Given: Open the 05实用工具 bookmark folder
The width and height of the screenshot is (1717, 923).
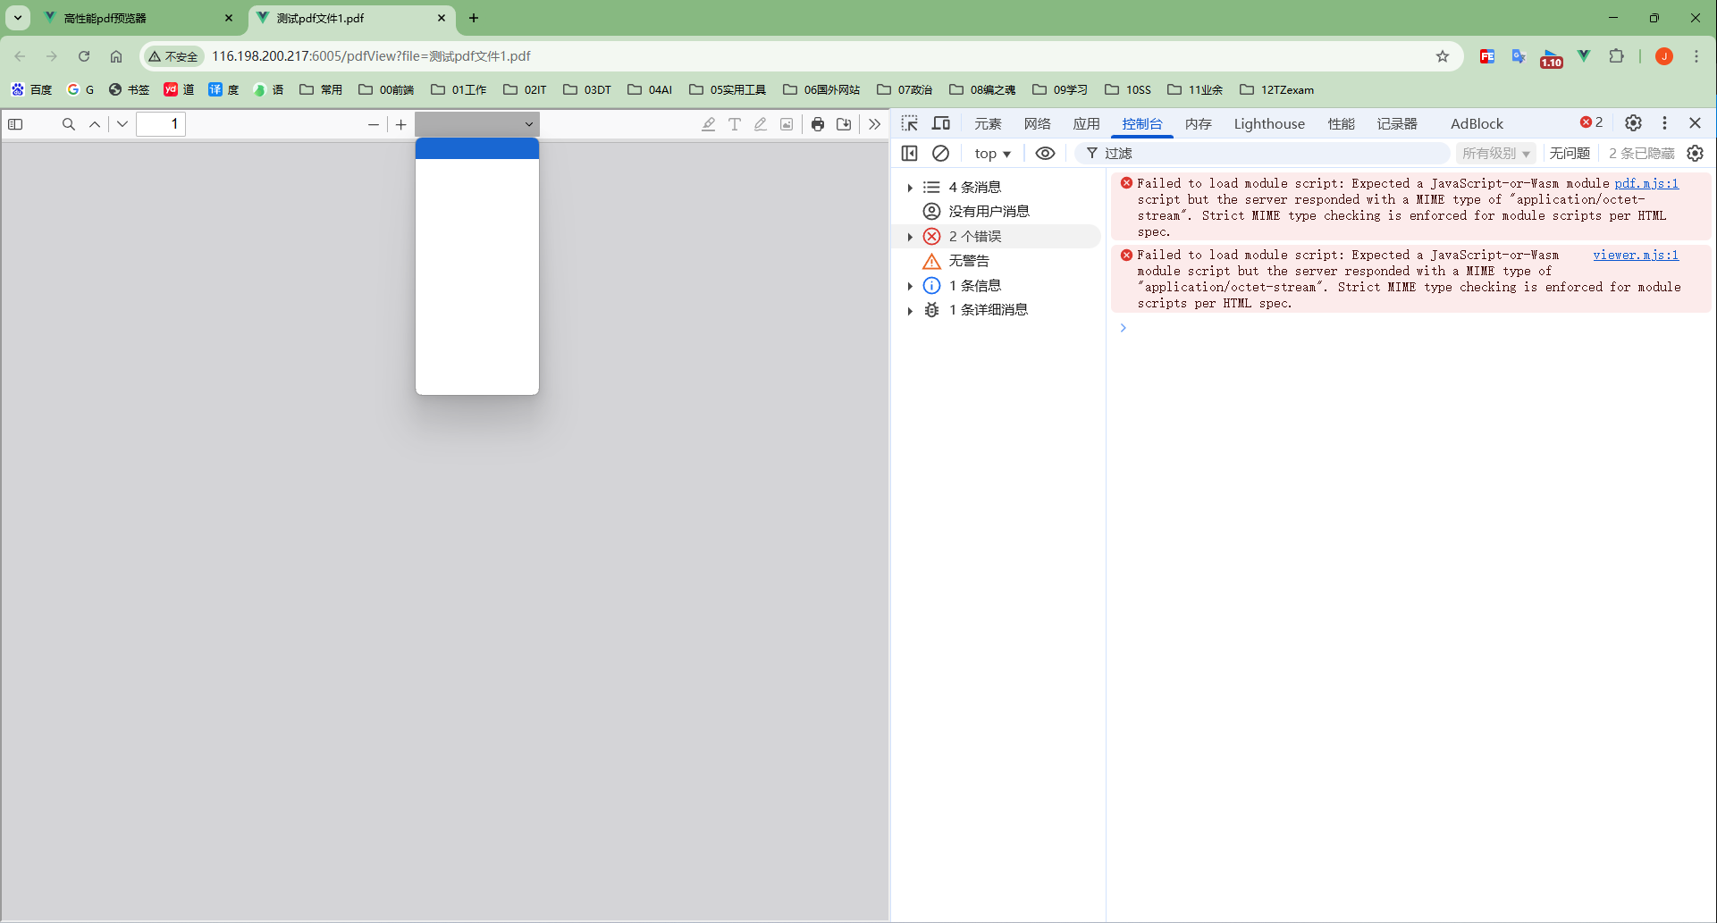Looking at the screenshot, I should [728, 89].
